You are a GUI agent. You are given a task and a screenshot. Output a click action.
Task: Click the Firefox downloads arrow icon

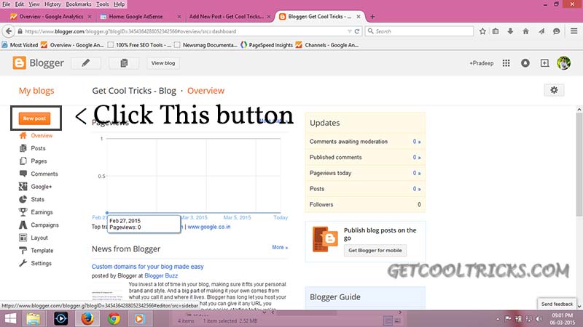point(510,31)
